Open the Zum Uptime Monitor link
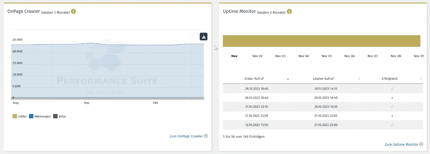This screenshot has width=430, height=154. click(401, 145)
